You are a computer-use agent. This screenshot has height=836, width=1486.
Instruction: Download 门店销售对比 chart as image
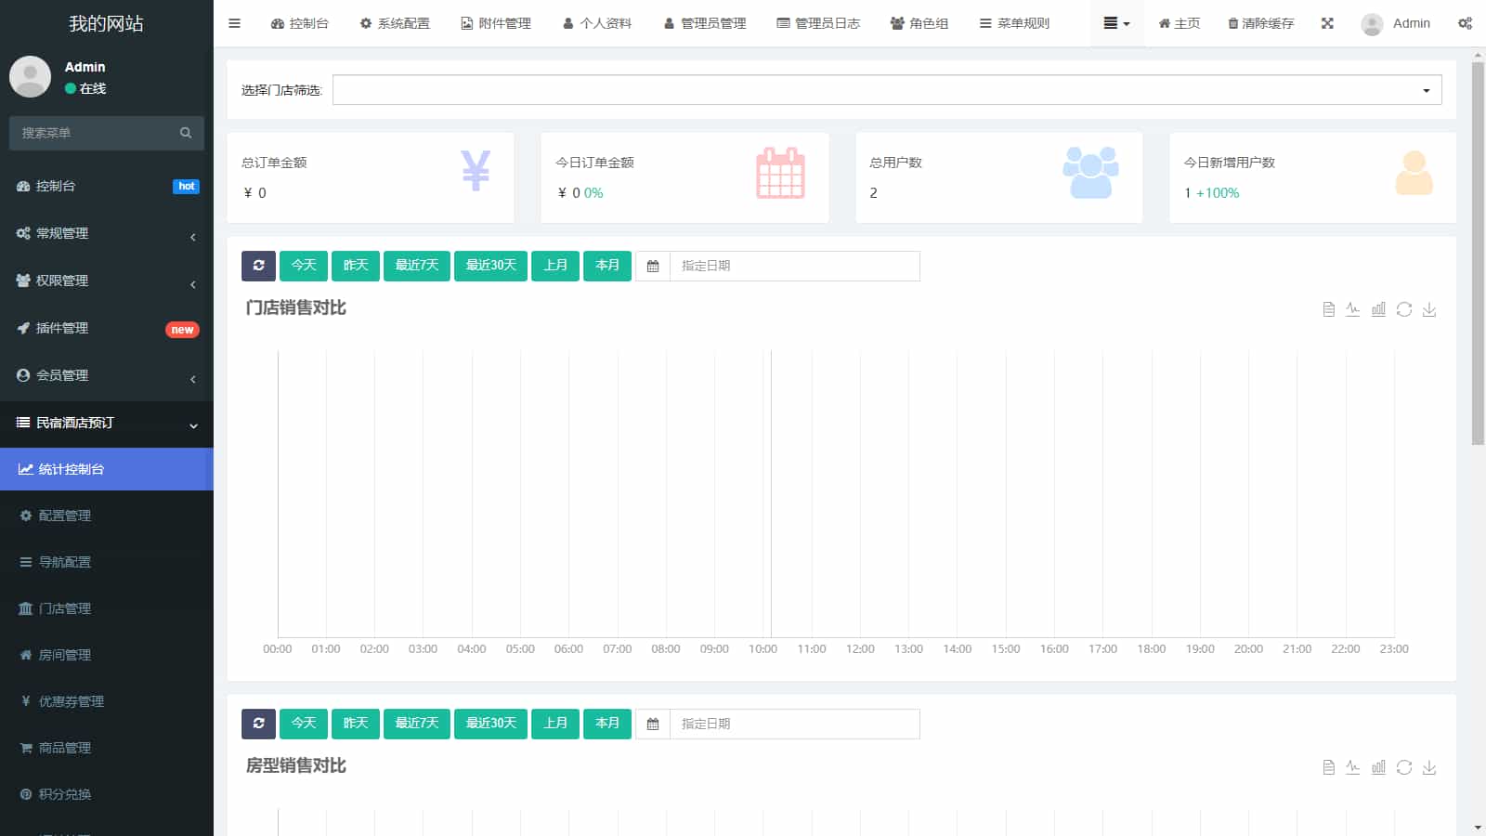1429,309
